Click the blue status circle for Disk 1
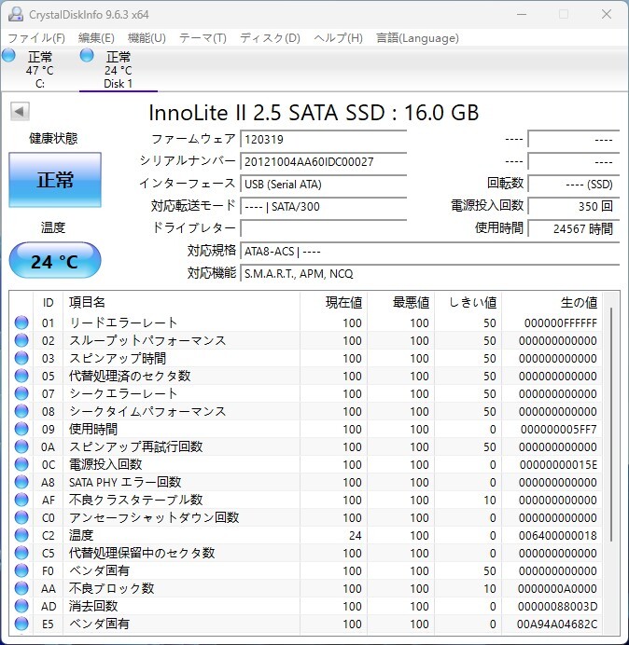This screenshot has width=629, height=645. (x=87, y=55)
